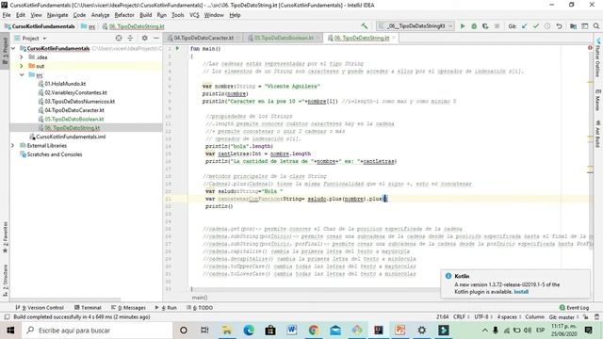
Task: Open the run configuration dropdown _06_TipoDeDatoStringKt
Action: [416, 26]
